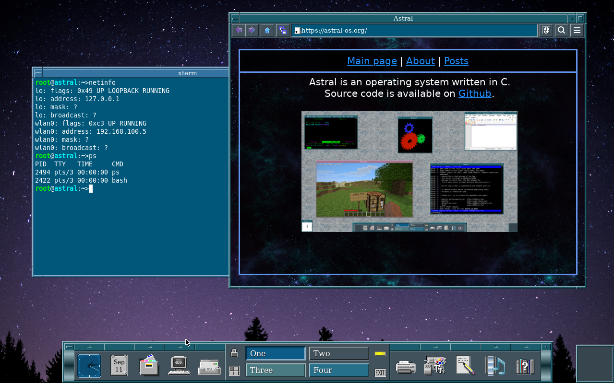Click the xterm prompt cursor block
Image resolution: width=614 pixels, height=383 pixels.
tap(91, 188)
